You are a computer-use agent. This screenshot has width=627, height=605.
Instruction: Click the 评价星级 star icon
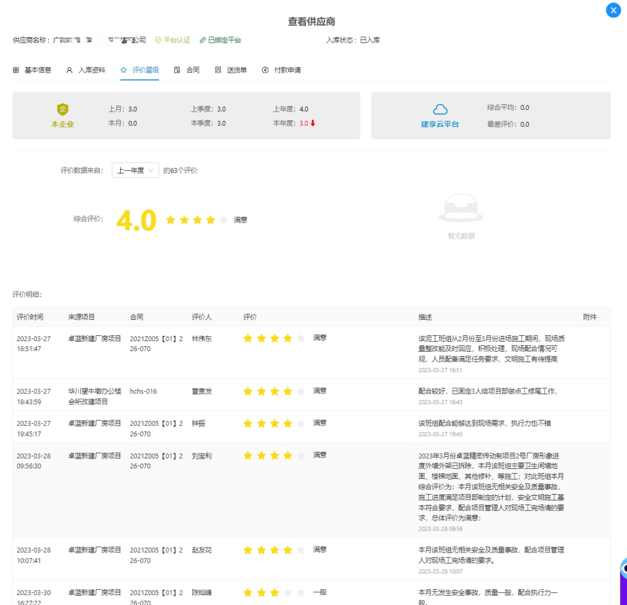point(123,69)
